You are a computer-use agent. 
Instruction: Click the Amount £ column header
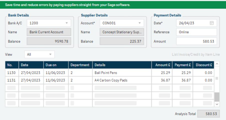pos(162,65)
